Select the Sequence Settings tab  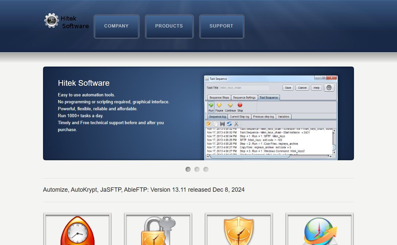click(x=244, y=98)
